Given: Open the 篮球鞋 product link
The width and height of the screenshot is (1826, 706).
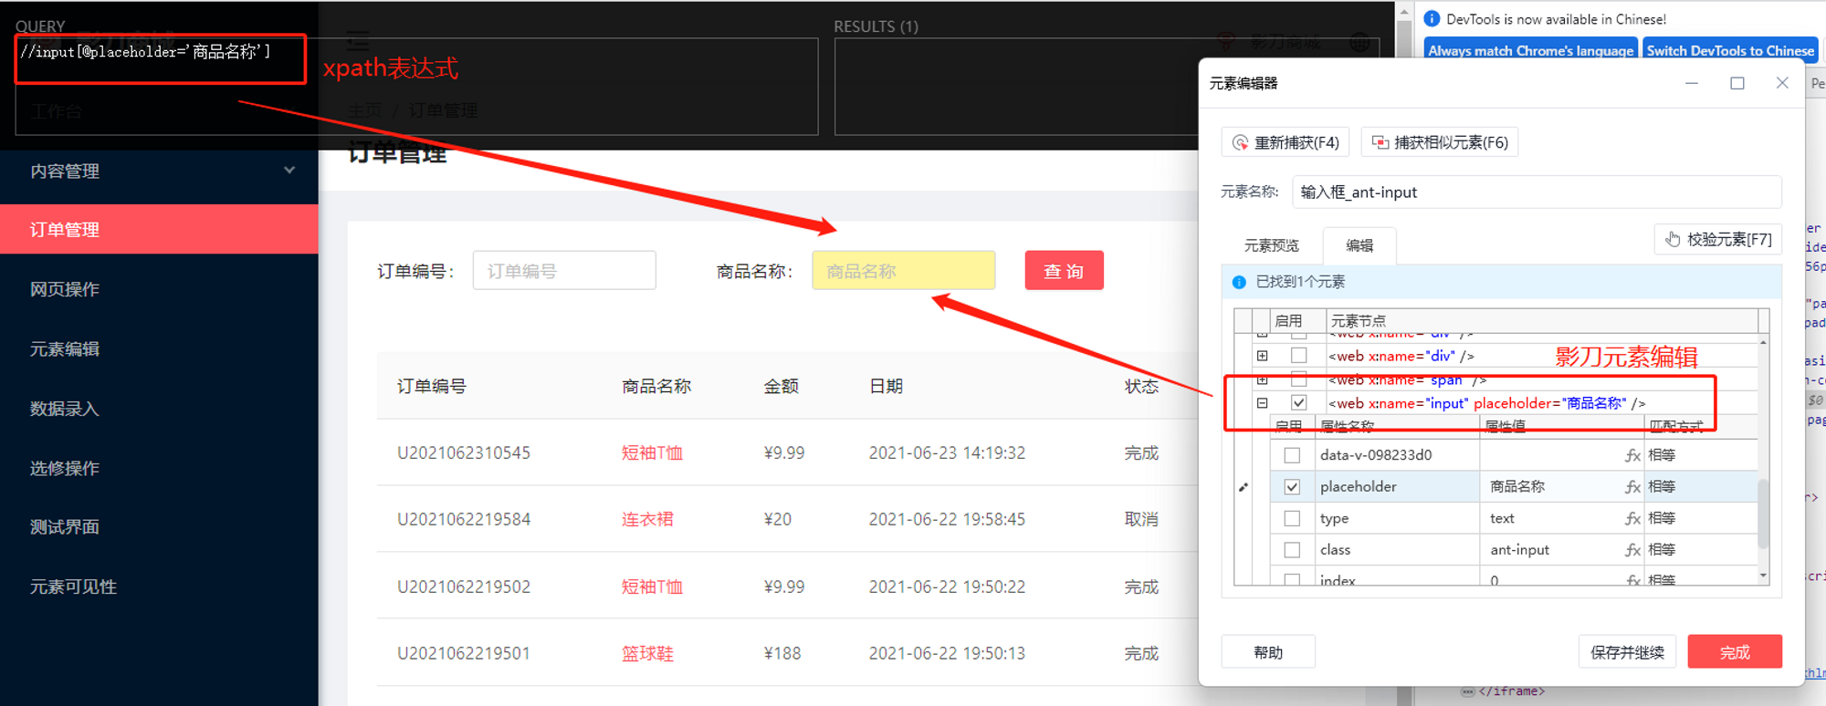Looking at the screenshot, I should coord(647,653).
